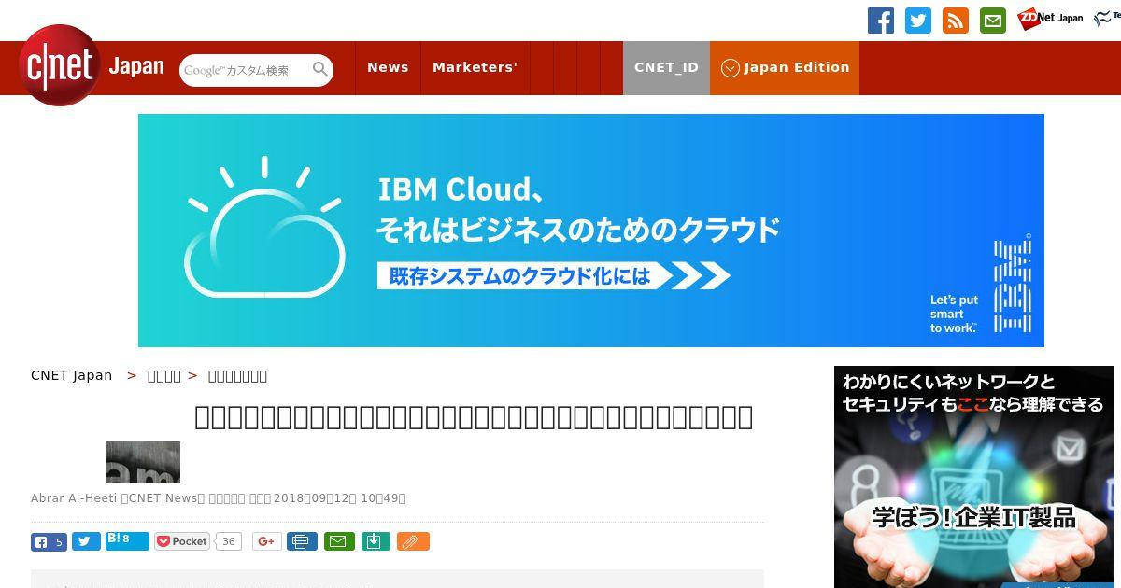Print this article via printer icon

302,541
